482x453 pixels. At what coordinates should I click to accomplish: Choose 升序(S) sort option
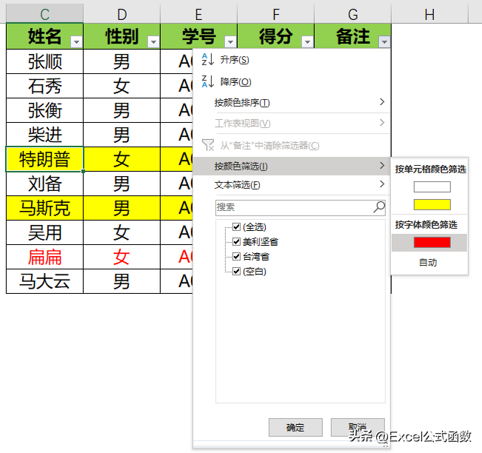click(x=292, y=60)
